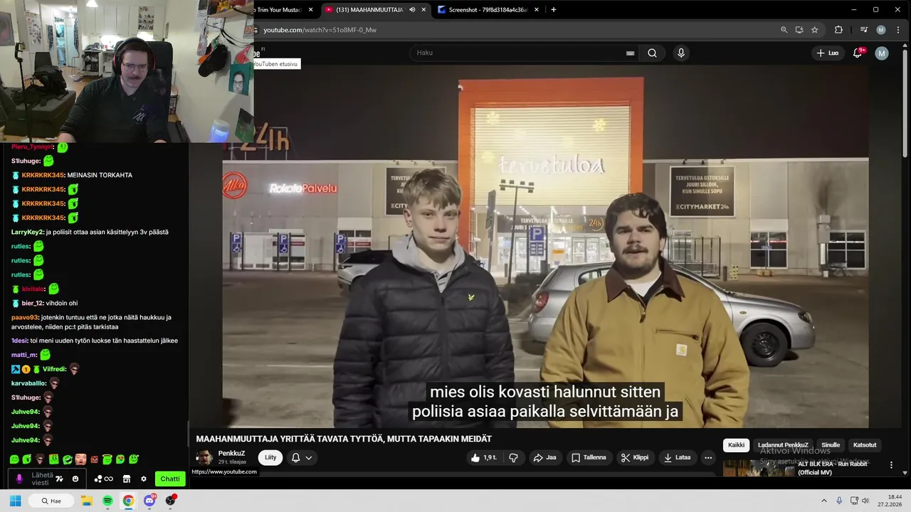Image resolution: width=911 pixels, height=512 pixels.
Task: Toggle channel notification bell next to Liity
Action: (x=295, y=457)
